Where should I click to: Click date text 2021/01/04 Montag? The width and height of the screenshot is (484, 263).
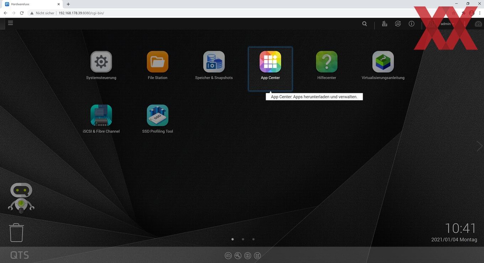[x=454, y=240]
